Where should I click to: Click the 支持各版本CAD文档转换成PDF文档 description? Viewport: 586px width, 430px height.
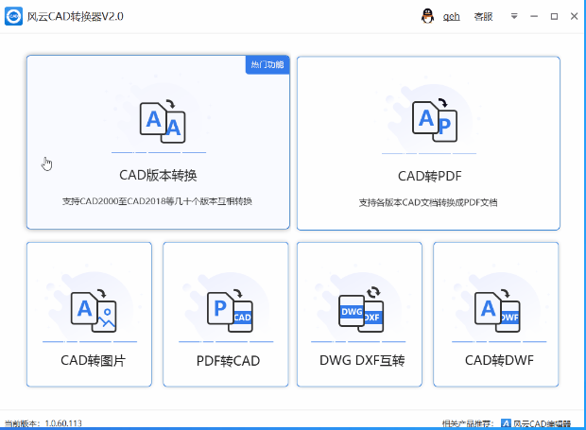[428, 202]
